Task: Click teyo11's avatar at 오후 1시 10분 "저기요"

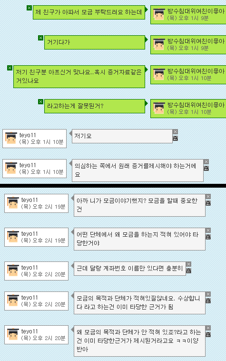Action: coord(11,138)
